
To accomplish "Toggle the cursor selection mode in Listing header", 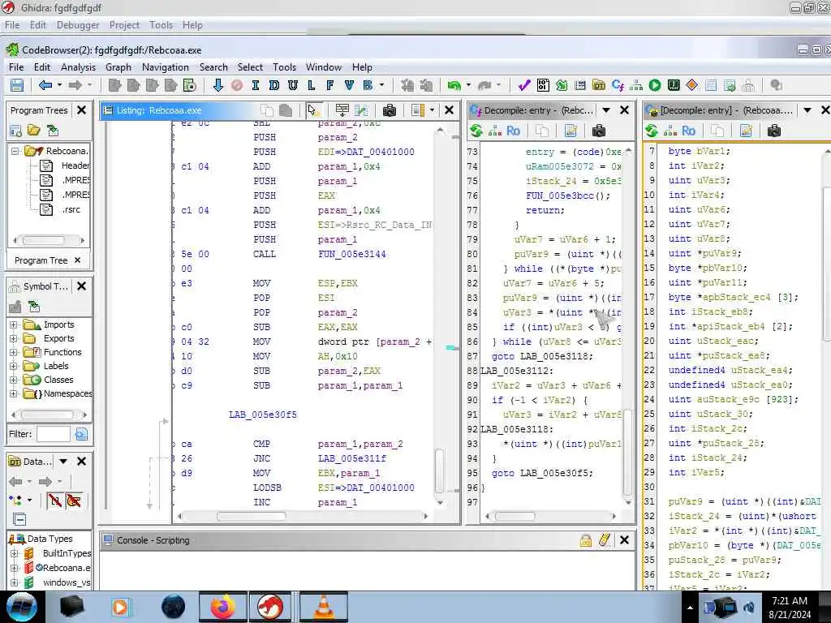I will point(312,110).
